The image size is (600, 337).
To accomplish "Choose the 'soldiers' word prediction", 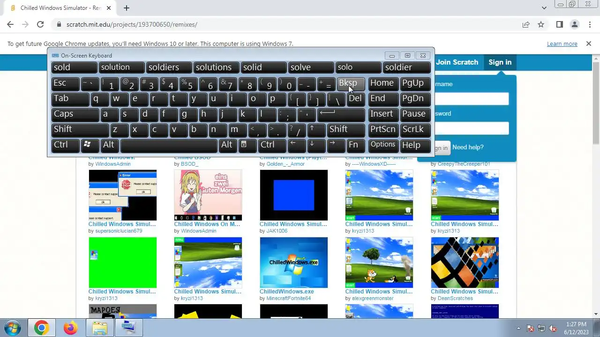I will click(x=169, y=68).
